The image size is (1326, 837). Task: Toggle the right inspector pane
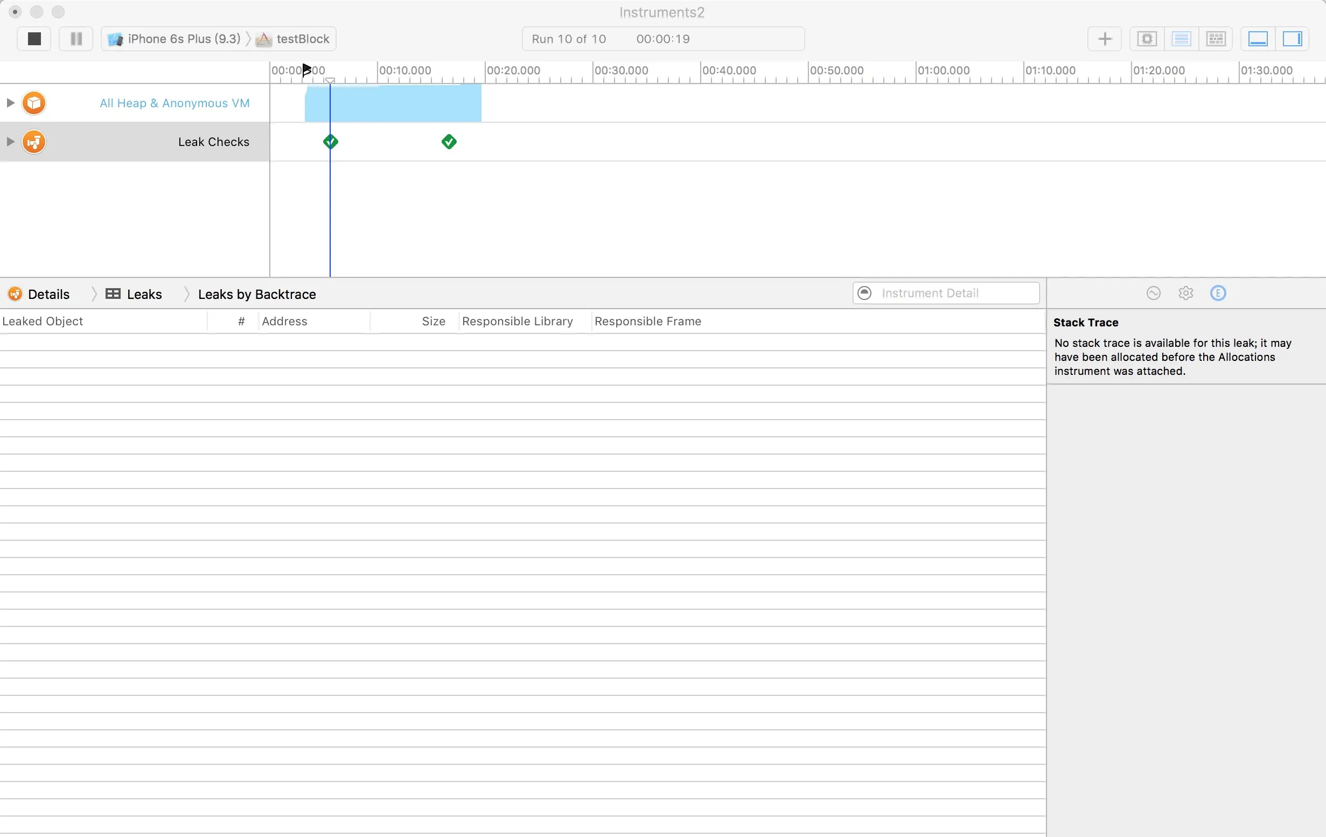click(x=1292, y=39)
